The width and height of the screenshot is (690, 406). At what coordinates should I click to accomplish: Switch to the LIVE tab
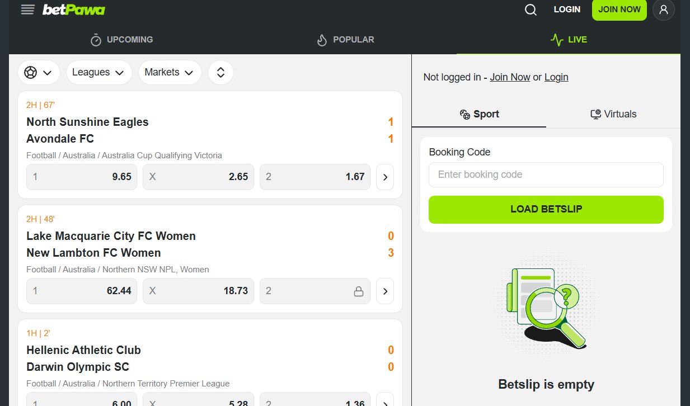tap(569, 40)
